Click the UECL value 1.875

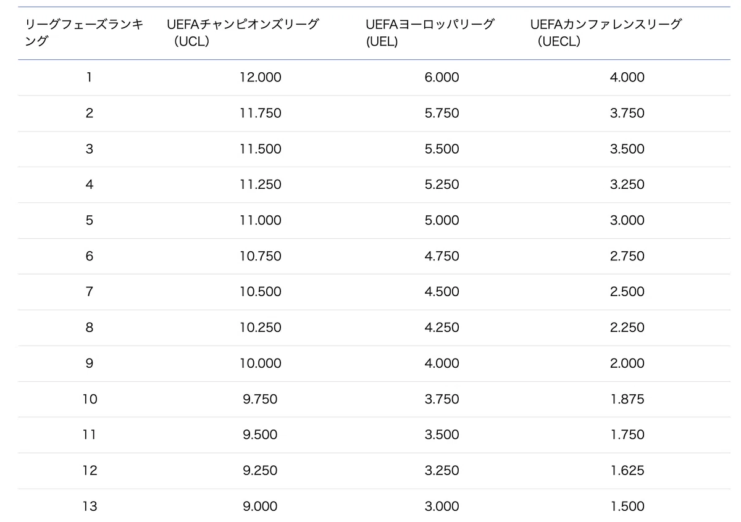[627, 399]
